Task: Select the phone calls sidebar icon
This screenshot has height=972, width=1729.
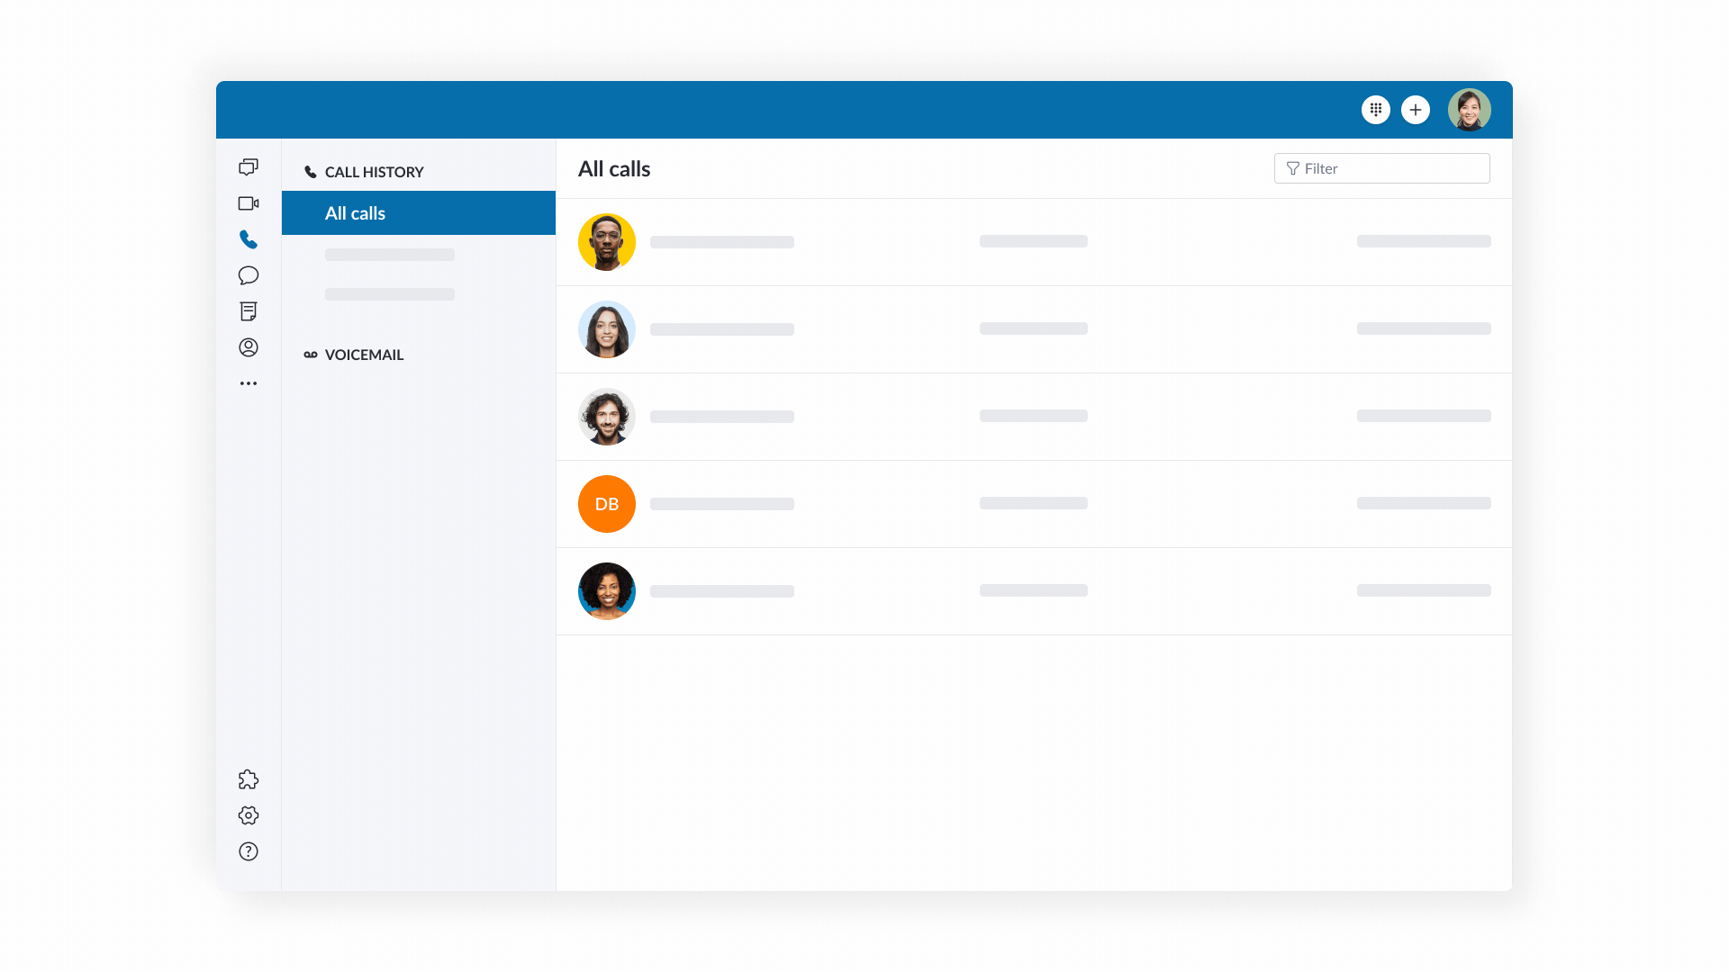Action: point(249,239)
